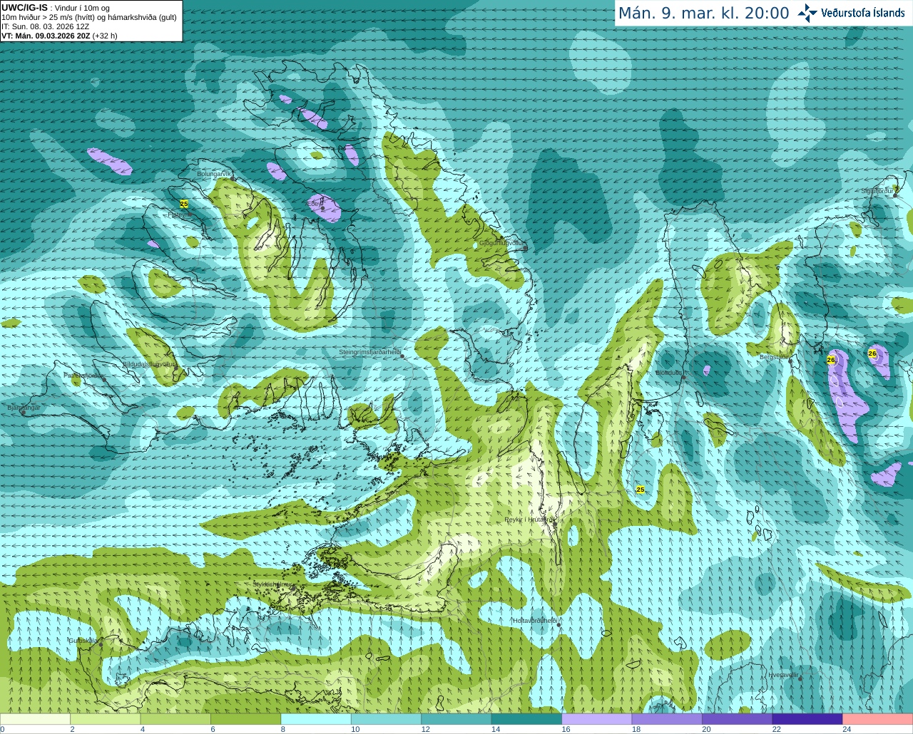913x734 pixels.
Task: Click the legend value '4' below the scale
Action: coord(143,729)
